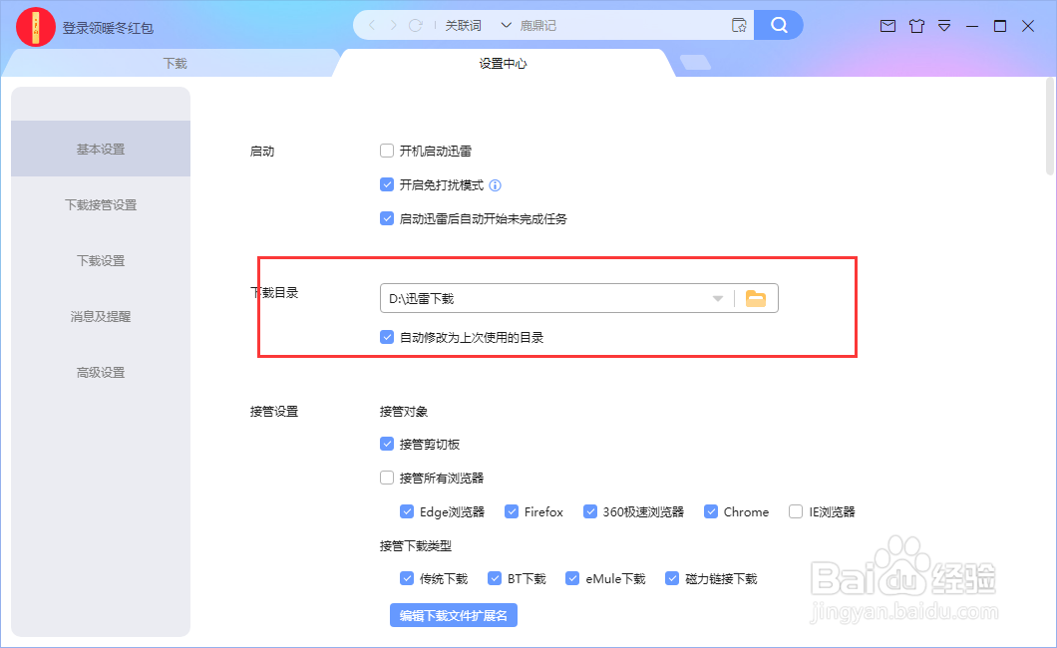This screenshot has width=1057, height=648.
Task: Expand the D:\迅雷下载 directory dropdown arrow
Action: point(718,298)
